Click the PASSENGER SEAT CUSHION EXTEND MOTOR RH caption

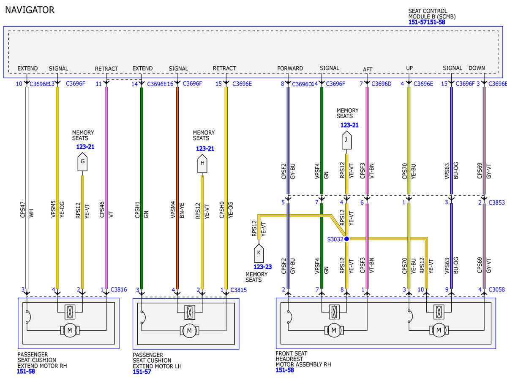(42, 360)
